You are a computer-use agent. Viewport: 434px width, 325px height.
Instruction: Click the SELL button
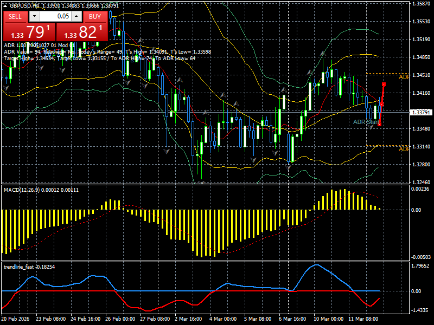click(x=15, y=17)
